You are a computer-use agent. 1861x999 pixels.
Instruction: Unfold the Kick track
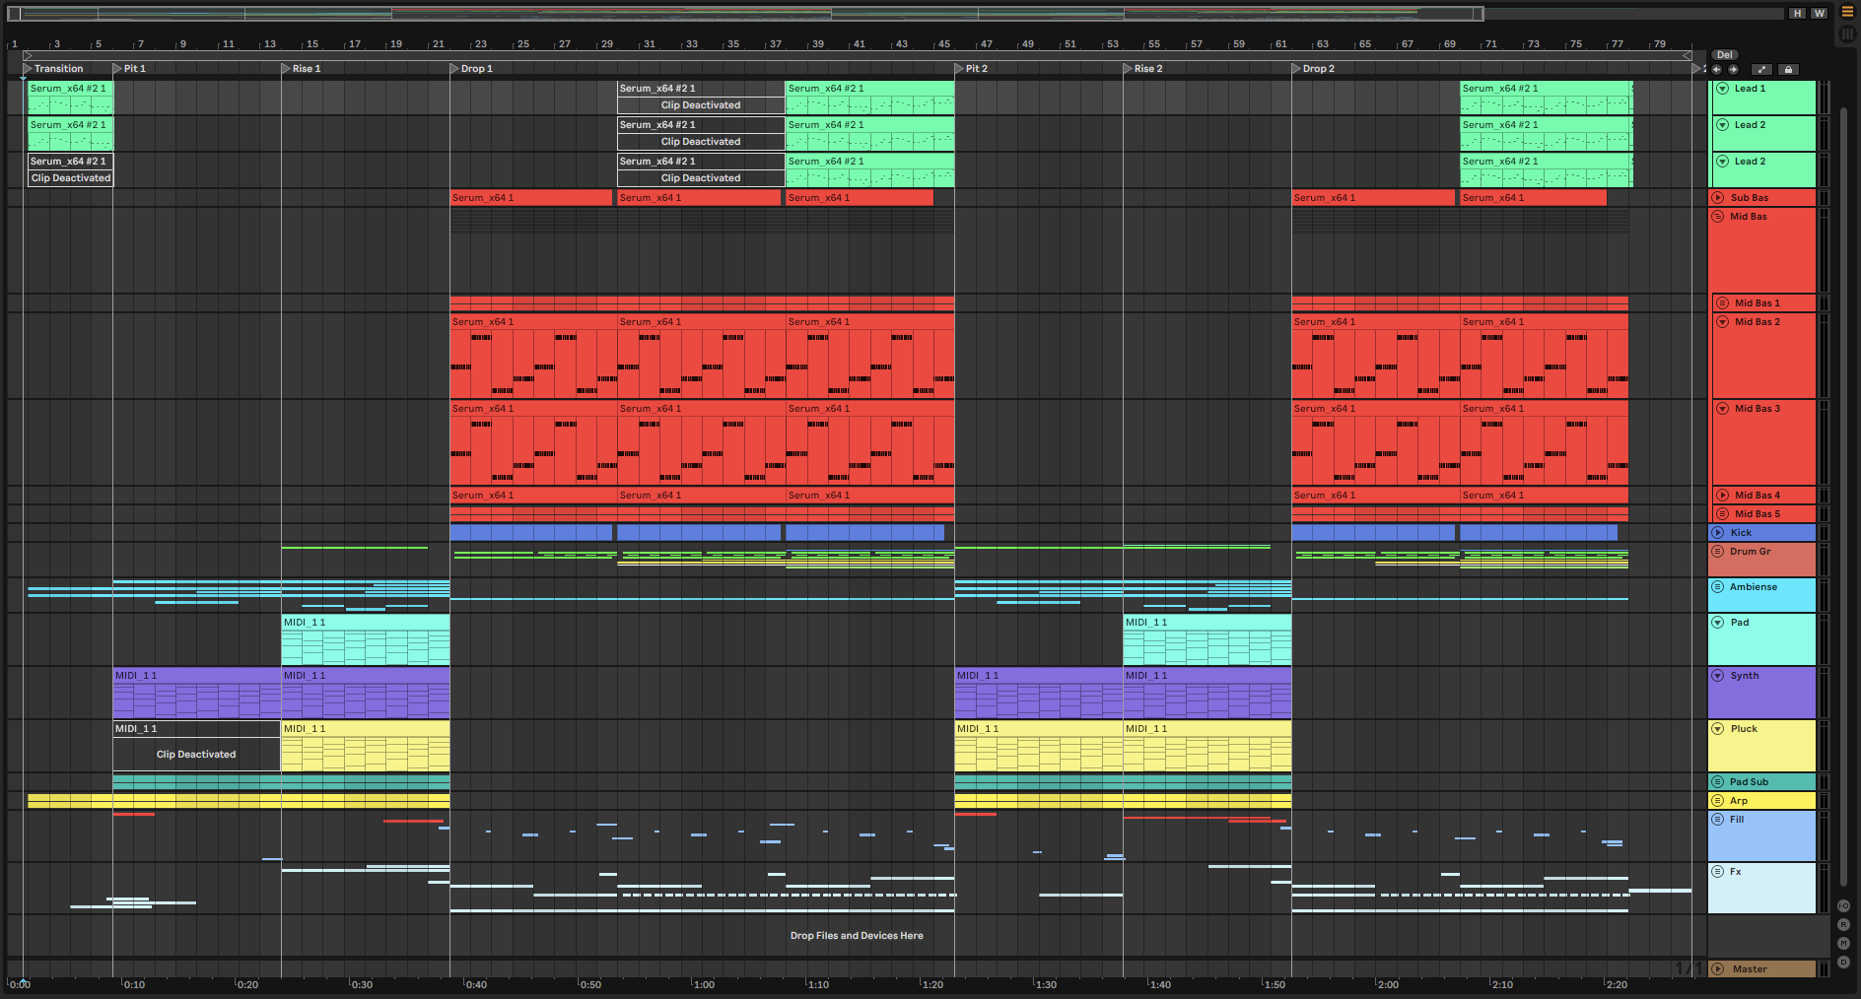coord(1718,533)
